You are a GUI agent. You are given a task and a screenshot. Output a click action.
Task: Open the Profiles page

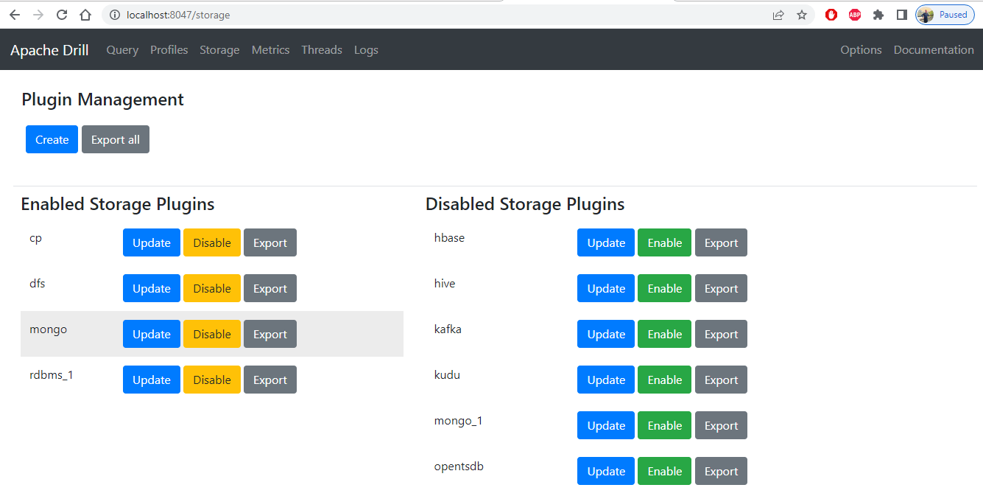point(169,50)
